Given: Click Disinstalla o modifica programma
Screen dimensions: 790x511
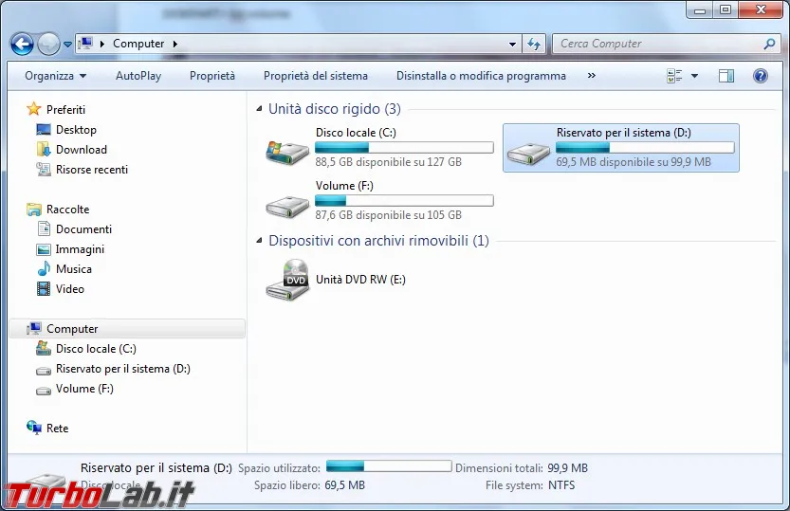Looking at the screenshot, I should tap(481, 76).
